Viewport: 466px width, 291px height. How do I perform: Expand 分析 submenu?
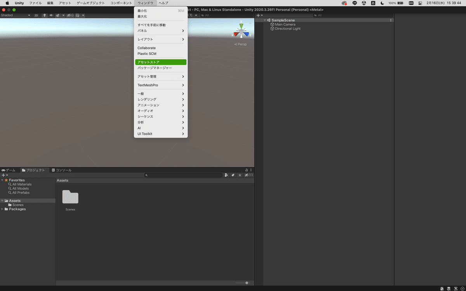tap(161, 122)
